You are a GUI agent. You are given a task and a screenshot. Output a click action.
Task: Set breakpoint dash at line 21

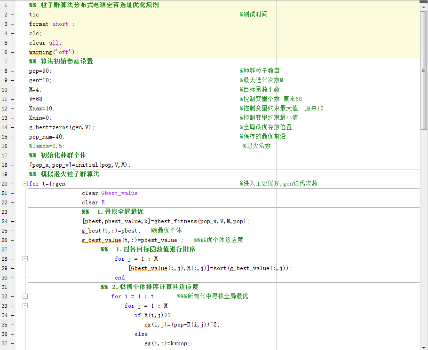[13, 193]
